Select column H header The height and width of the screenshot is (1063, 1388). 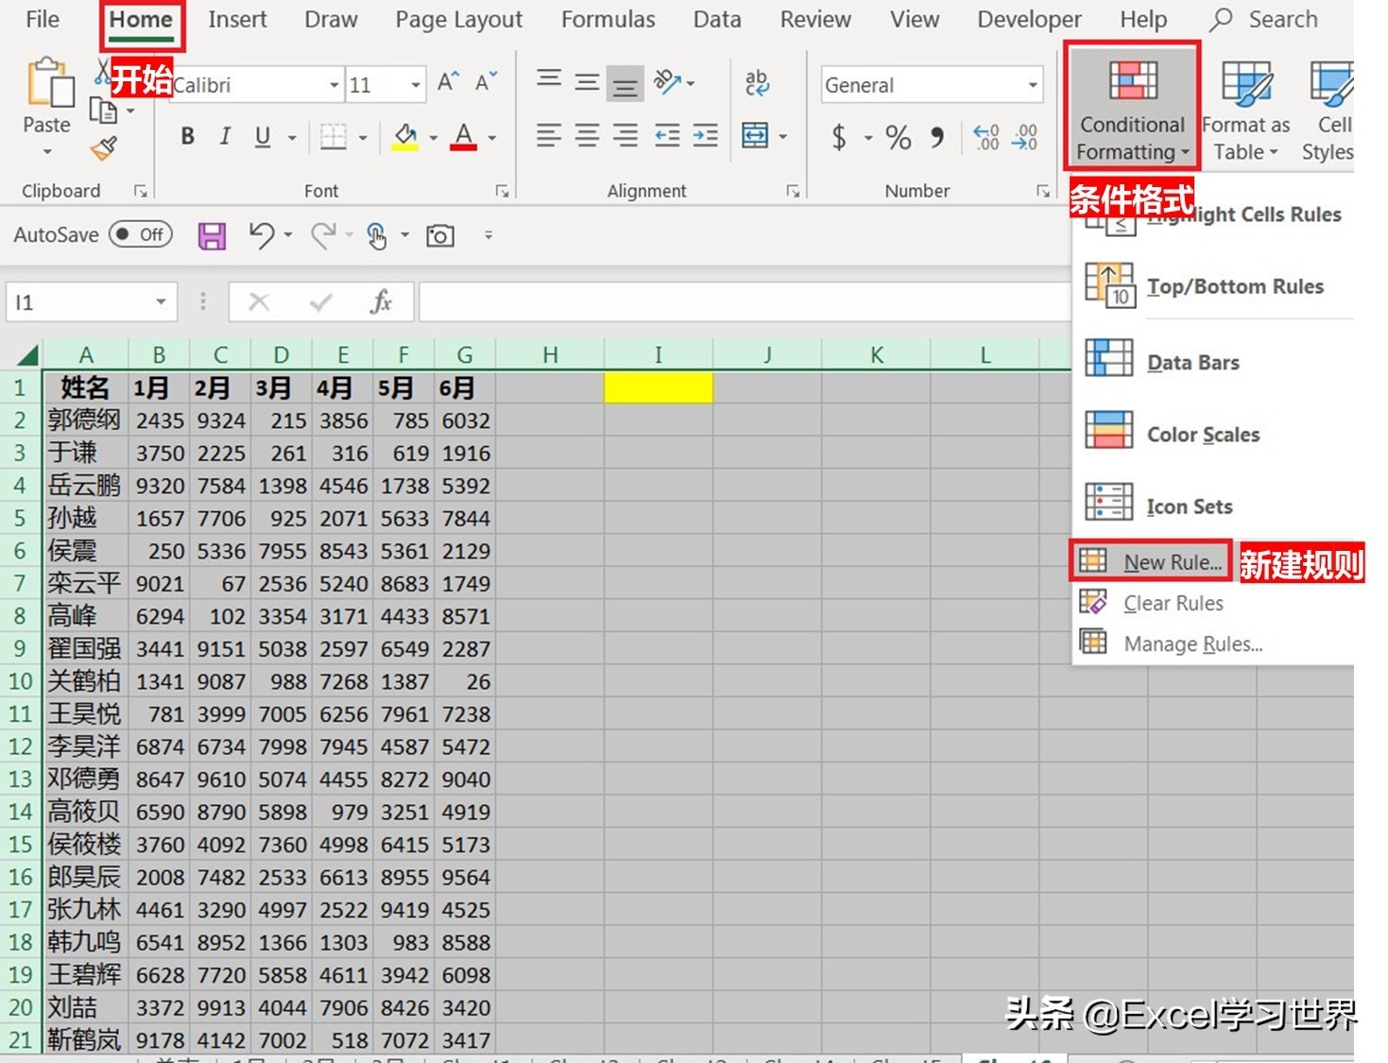(x=550, y=355)
